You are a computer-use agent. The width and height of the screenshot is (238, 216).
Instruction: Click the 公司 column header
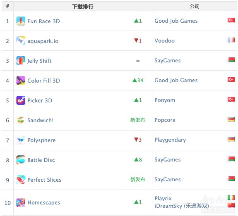point(195,7)
